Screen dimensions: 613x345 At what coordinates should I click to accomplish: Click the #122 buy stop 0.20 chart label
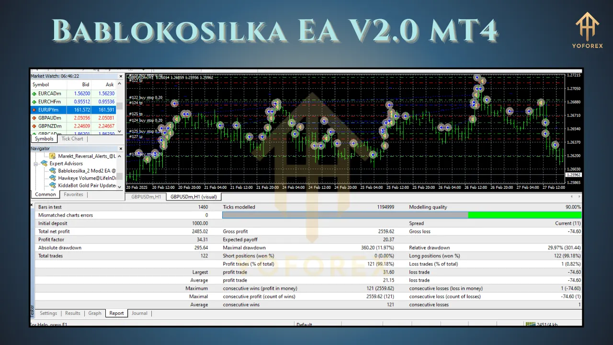[146, 97]
